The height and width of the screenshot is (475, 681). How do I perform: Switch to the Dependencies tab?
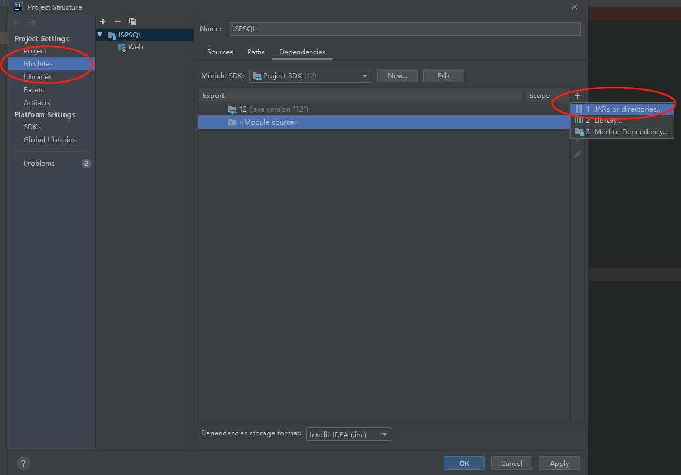(302, 52)
